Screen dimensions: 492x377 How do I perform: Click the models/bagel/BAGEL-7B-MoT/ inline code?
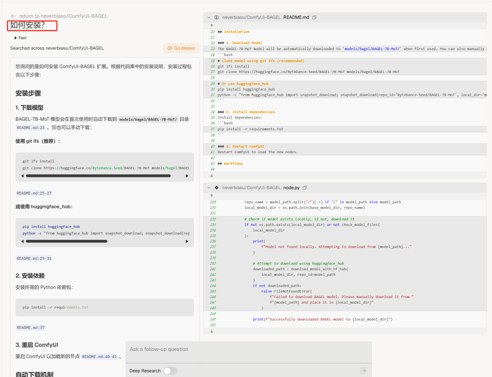[148, 119]
